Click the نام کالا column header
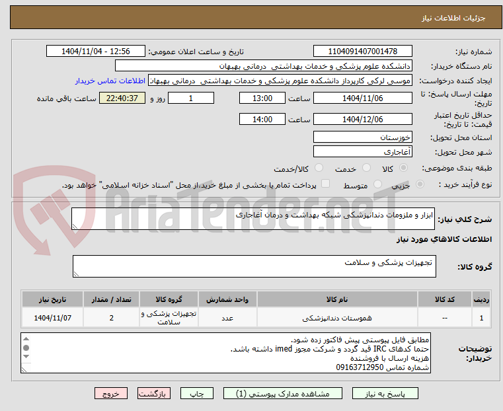Image resolution: width=503 pixels, height=411 pixels. click(x=337, y=299)
